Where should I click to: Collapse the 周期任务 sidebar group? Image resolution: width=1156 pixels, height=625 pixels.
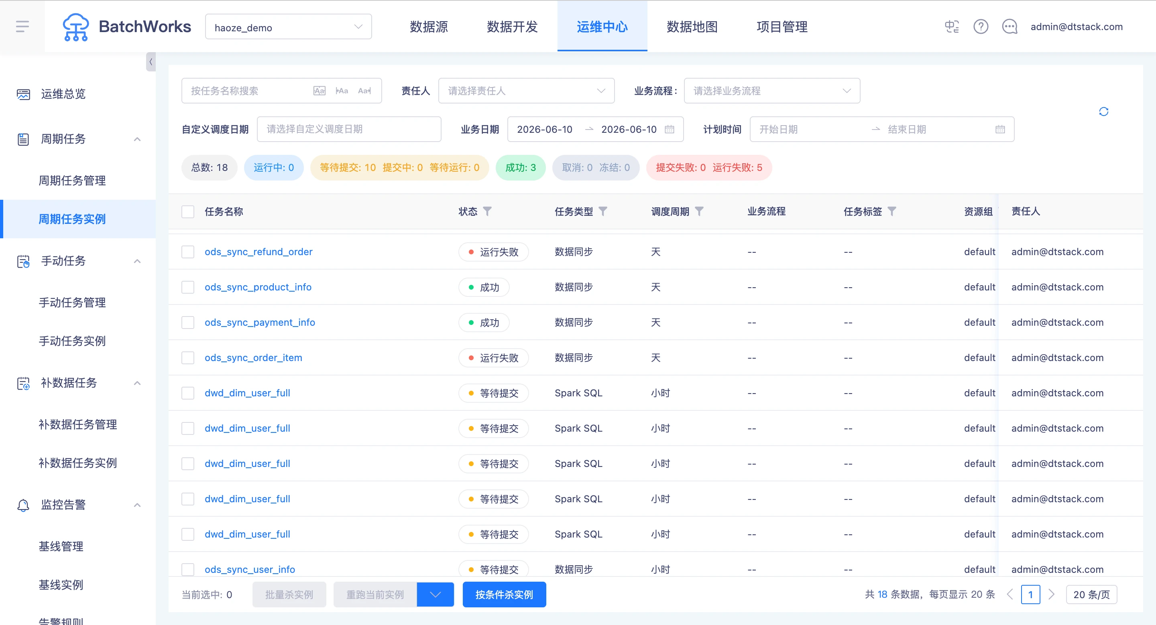tap(137, 140)
